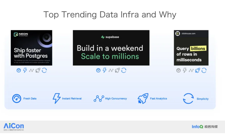Open the Neon Ship faster with Postgres thumbnail
This screenshot has height=136, width=225.
31,48
